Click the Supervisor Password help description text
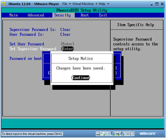 136,44
